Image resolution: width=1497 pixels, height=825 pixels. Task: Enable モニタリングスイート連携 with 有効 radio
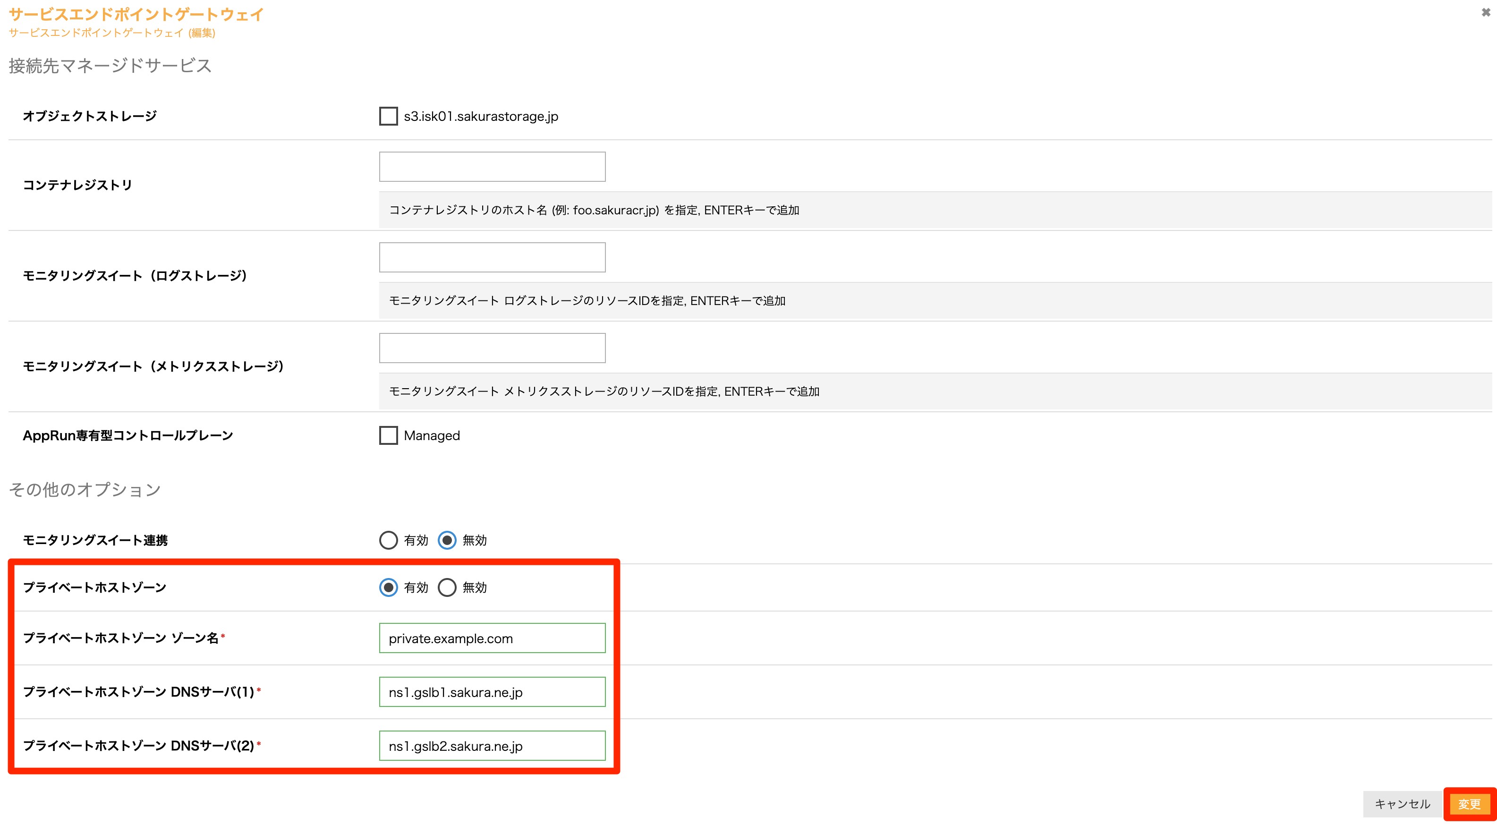point(388,540)
